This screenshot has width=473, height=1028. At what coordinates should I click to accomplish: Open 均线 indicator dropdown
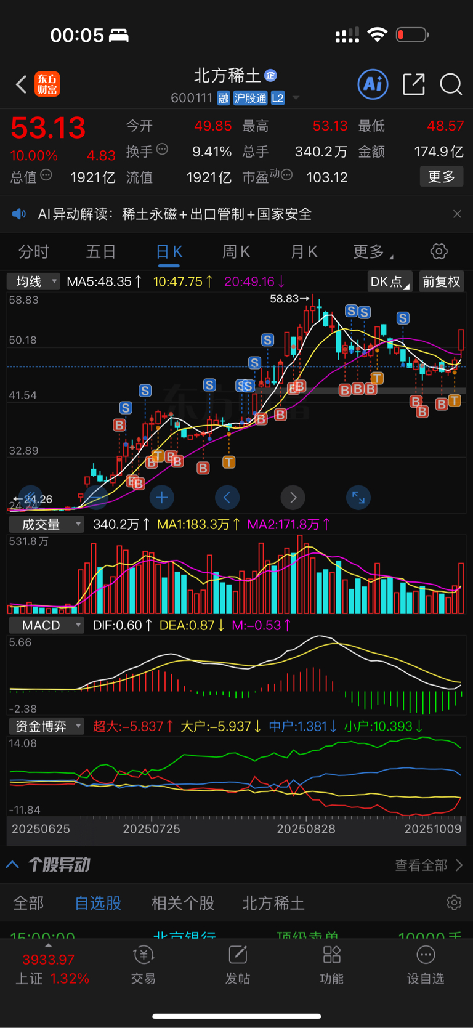point(33,281)
